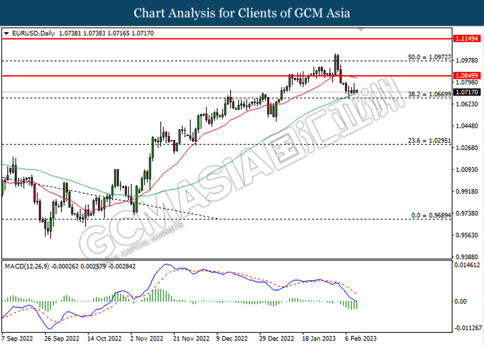Screen dimensions: 484x346
Task: Click the current price tag 1.07170
Action: (x=467, y=92)
